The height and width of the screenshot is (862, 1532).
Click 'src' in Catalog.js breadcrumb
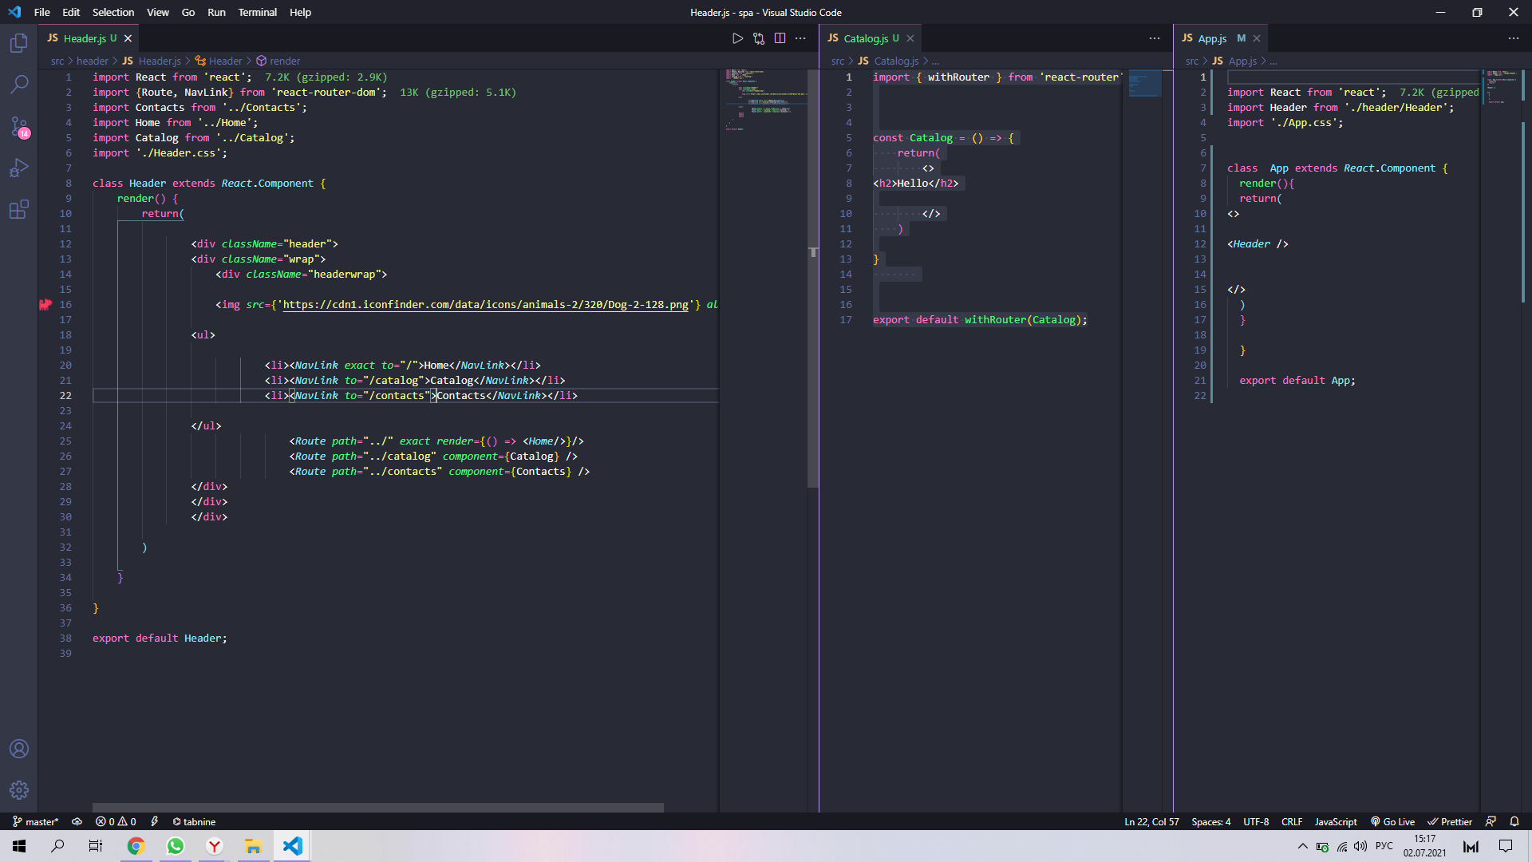click(x=838, y=61)
